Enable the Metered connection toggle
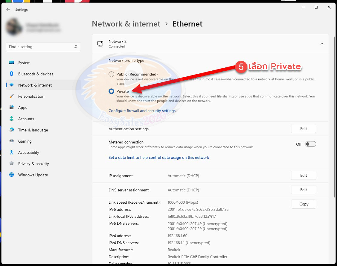337x266 pixels. 310,144
